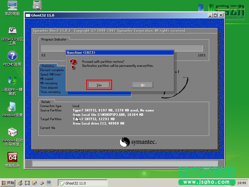Maximize the Ghost32 11.0 window
This screenshot has height=187, width=249.
tap(215, 15)
